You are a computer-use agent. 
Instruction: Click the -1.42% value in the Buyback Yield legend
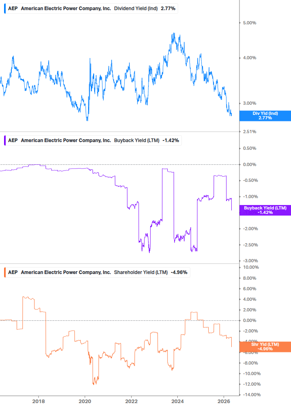171,140
